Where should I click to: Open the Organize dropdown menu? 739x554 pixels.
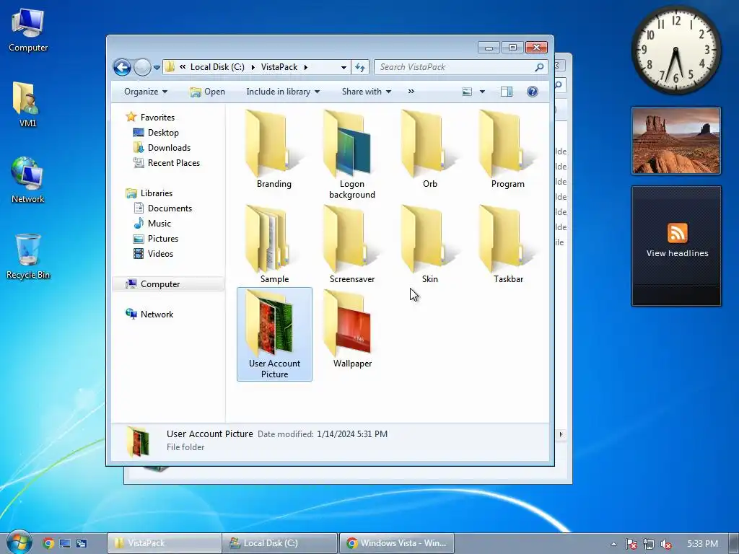point(146,92)
